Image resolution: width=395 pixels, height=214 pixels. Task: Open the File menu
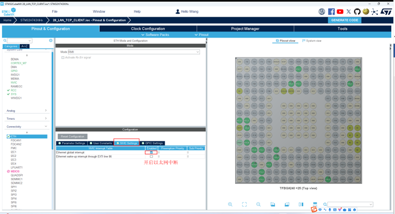[55, 11]
